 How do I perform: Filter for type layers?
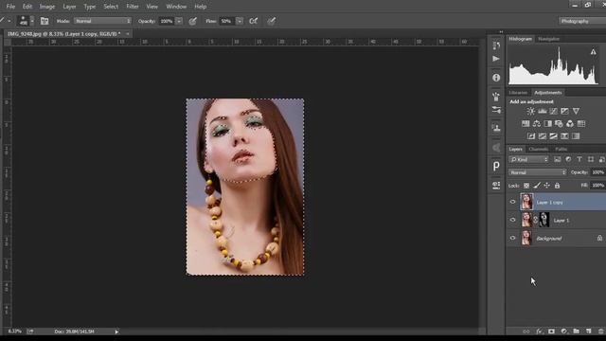click(x=579, y=160)
